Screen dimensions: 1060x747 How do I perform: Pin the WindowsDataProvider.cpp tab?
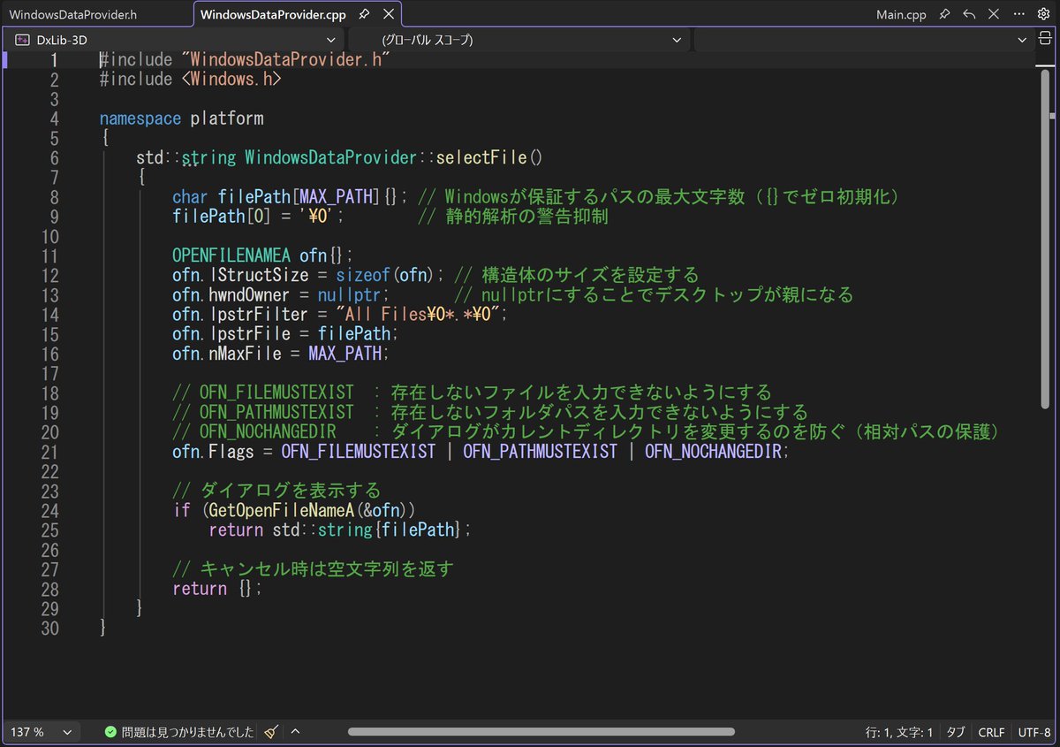364,15
